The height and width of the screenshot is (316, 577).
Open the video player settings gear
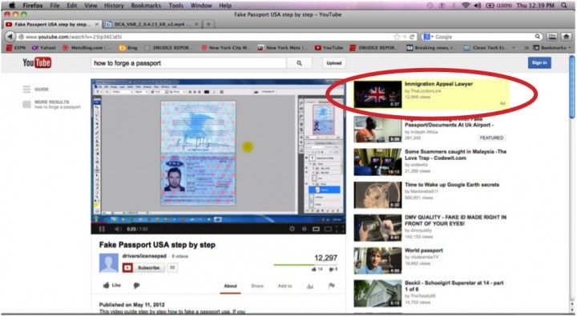292,229
